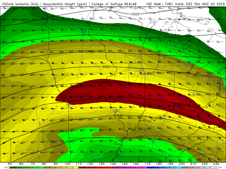Click the 70 tick label on the color scale
Image resolution: width=226 pixels, height=169 pixels.
(x=33, y=164)
